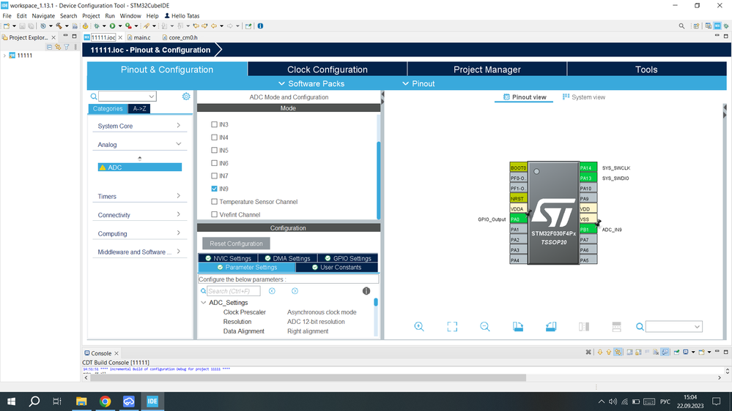
Task: Enable the IN3 channel checkbox
Action: 214,124
